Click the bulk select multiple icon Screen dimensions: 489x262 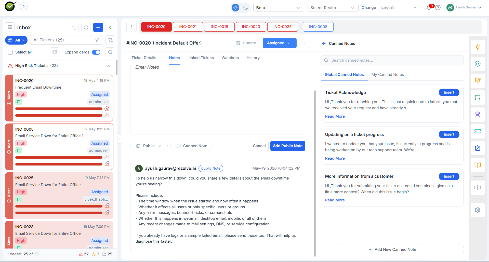click(55, 52)
